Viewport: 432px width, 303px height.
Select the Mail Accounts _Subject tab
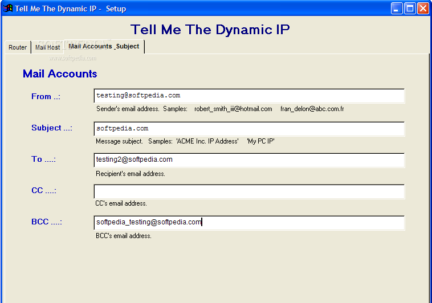point(104,46)
